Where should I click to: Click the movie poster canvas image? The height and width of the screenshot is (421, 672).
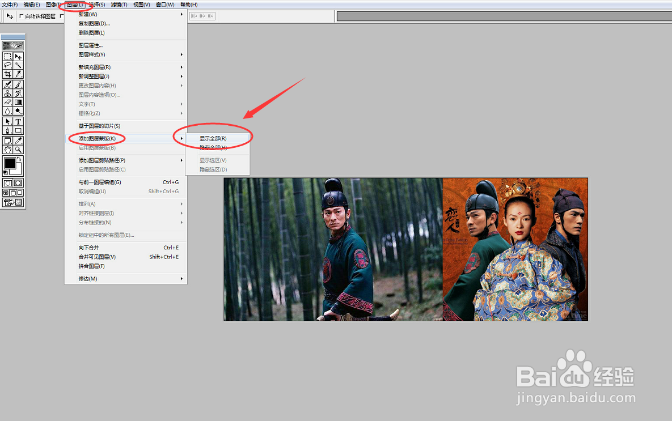[x=405, y=249]
